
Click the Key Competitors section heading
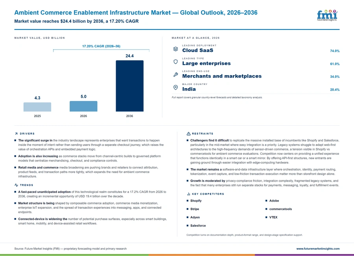pos(208,194)
